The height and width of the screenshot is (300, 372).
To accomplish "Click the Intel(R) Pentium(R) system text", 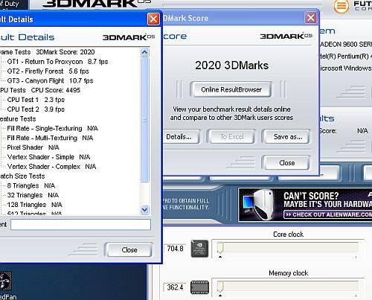I will pos(345,57).
